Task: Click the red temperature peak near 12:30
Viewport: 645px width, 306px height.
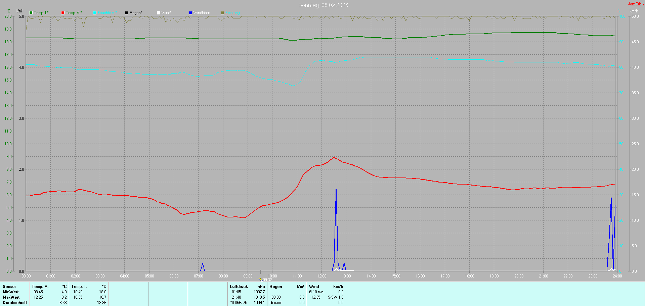Action: (334, 158)
